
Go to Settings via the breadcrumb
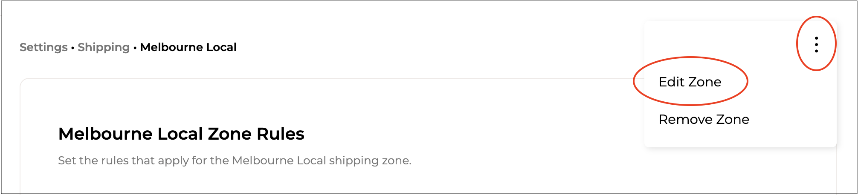pyautogui.click(x=43, y=47)
